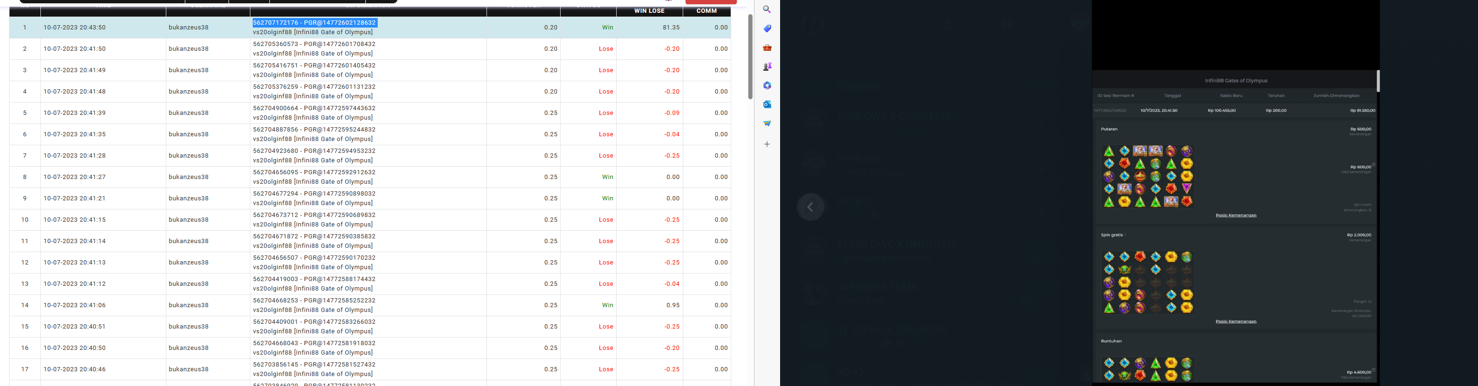
Task: Open the blue Shopping tag sidebar icon
Action: coord(766,28)
